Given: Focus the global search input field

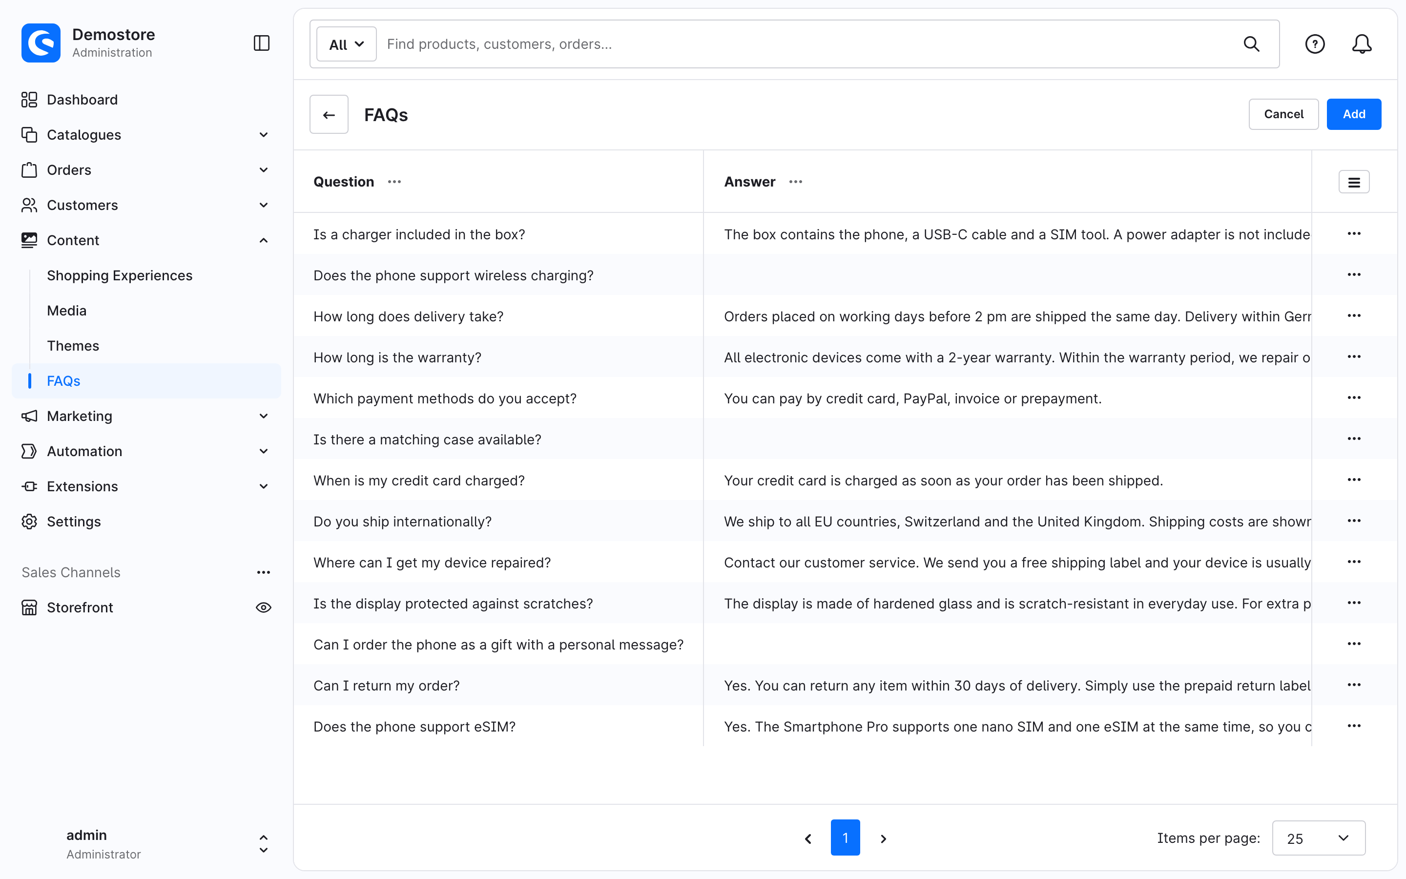Looking at the screenshot, I should point(807,44).
